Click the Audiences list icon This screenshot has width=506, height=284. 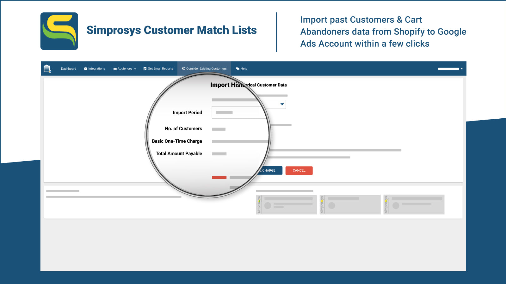114,68
